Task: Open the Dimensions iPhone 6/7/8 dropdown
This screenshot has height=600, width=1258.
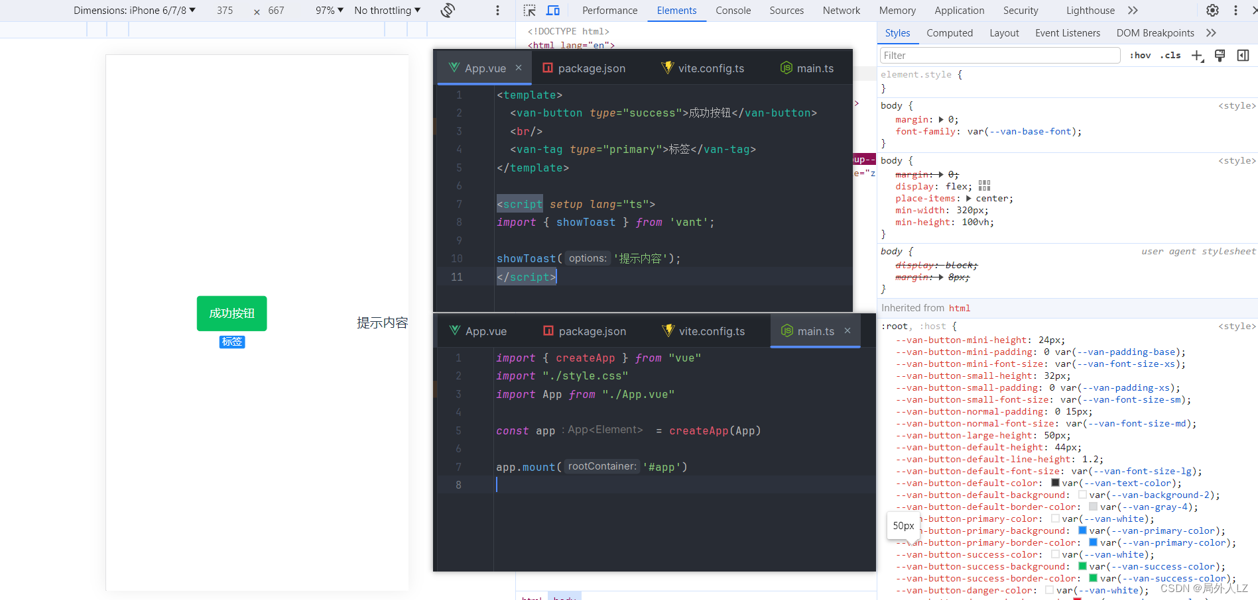Action: click(x=135, y=11)
